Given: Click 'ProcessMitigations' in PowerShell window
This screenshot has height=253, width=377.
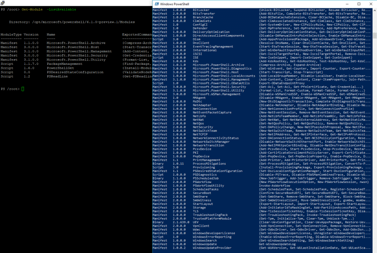Looking at the screenshot, I should tap(210, 164).
